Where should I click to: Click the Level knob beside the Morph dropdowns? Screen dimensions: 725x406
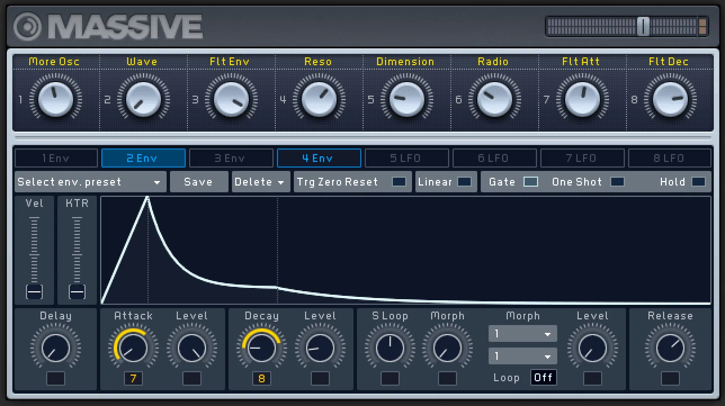pos(593,348)
